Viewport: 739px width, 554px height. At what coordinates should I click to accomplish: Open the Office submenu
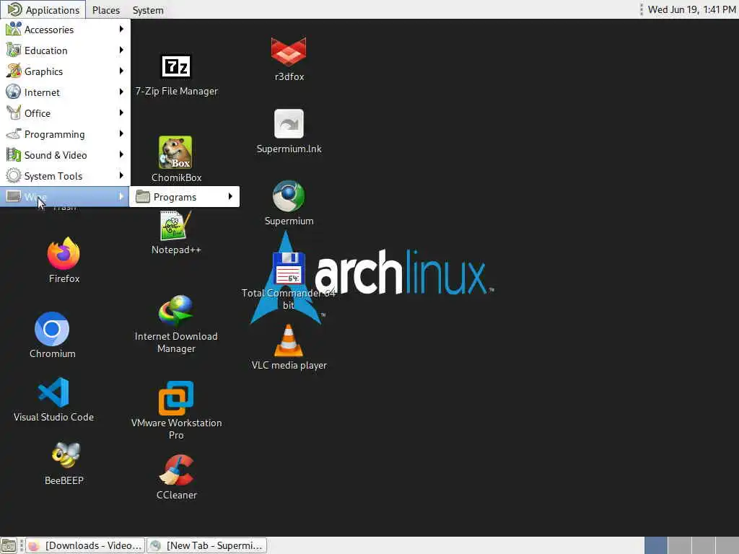click(65, 113)
